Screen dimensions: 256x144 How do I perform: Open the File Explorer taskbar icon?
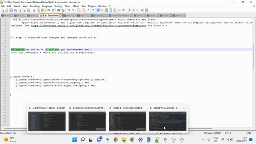(x=124, y=140)
